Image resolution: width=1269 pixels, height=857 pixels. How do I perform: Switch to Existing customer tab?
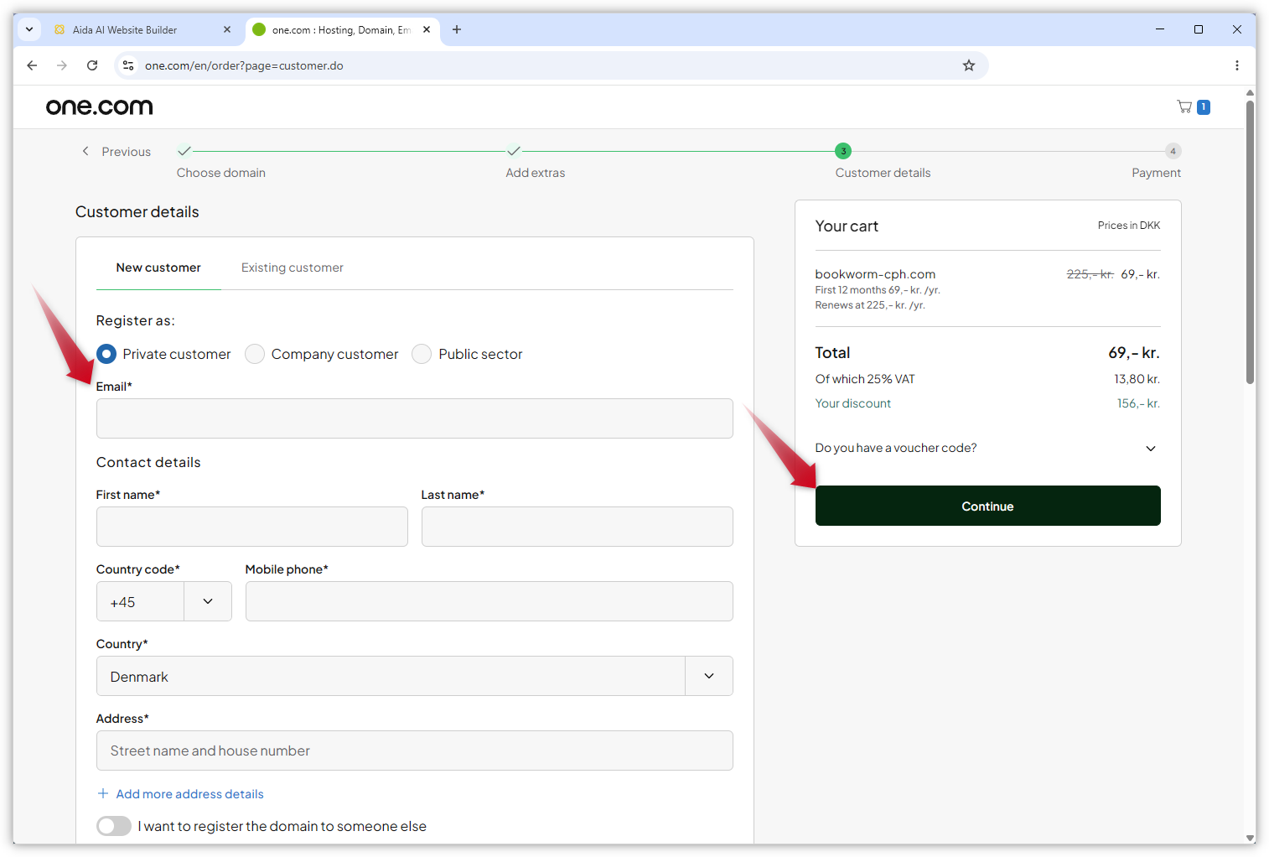click(293, 267)
